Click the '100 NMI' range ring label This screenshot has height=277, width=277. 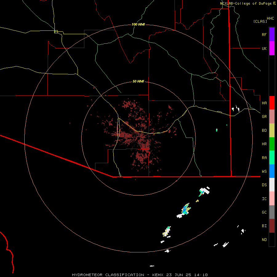[x=138, y=24]
